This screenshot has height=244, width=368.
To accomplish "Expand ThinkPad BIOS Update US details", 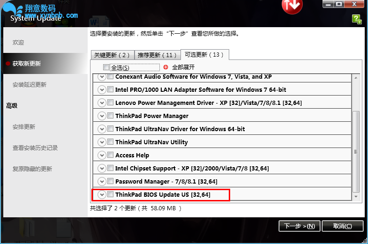I will (x=102, y=195).
